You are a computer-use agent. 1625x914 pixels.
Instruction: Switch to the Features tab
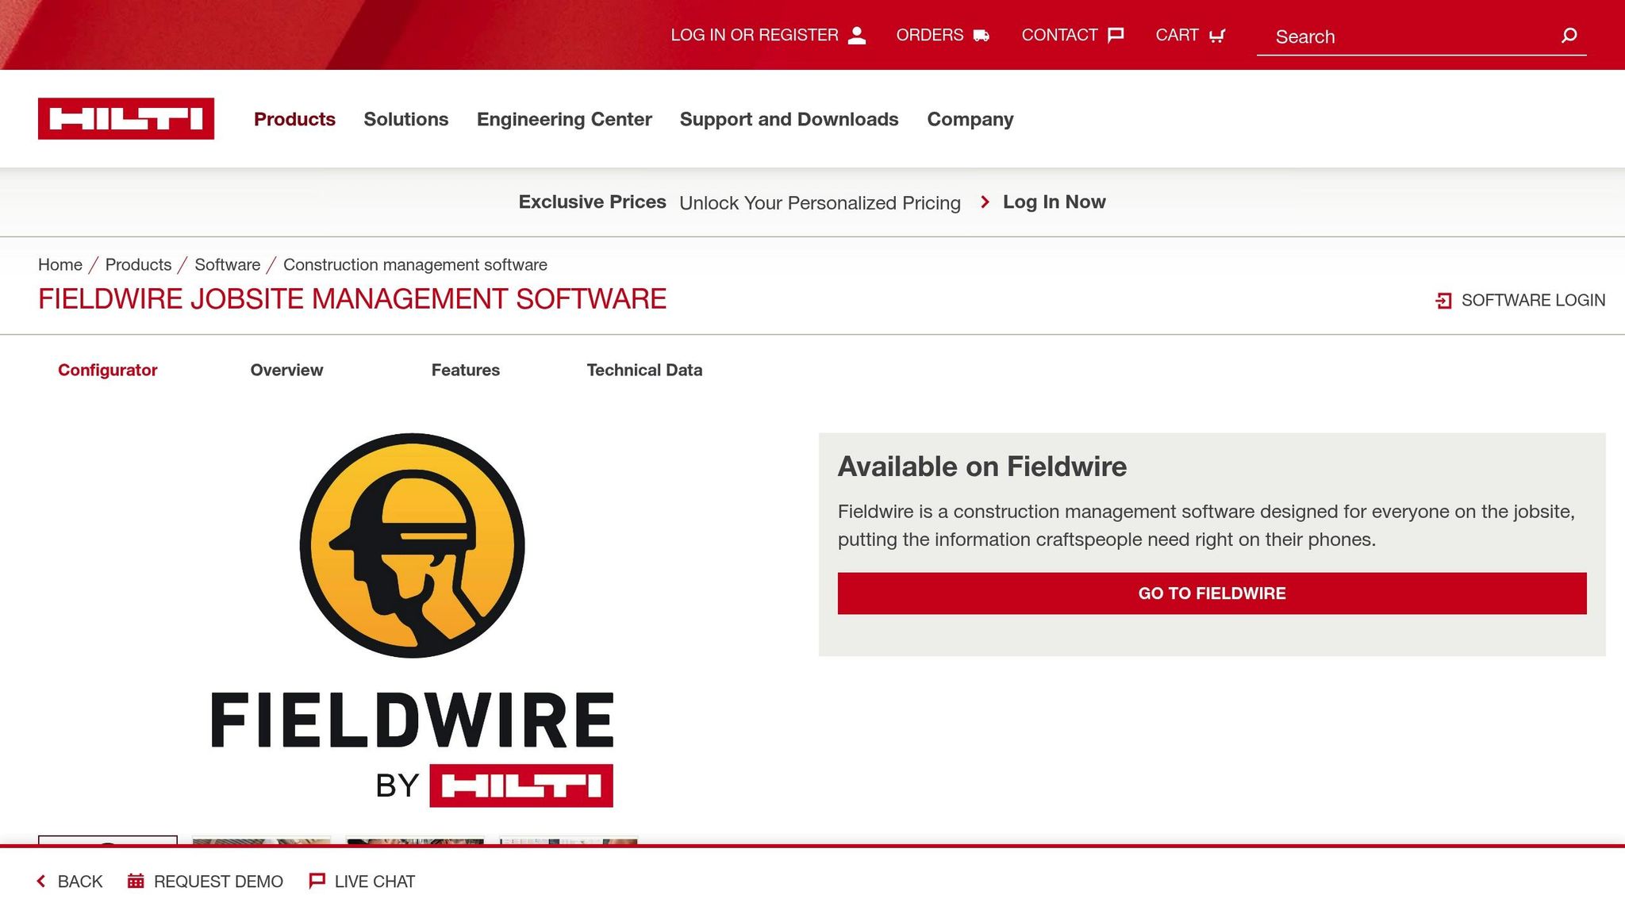pyautogui.click(x=466, y=370)
